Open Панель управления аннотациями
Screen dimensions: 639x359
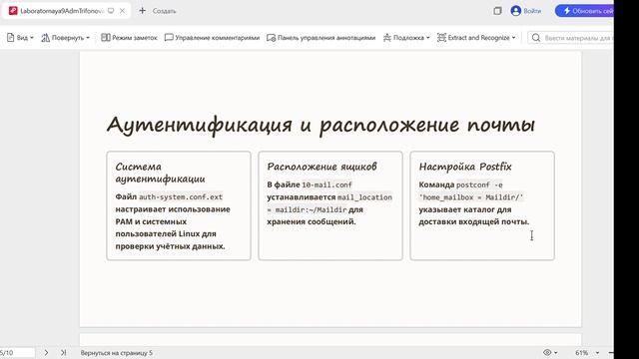[320, 38]
